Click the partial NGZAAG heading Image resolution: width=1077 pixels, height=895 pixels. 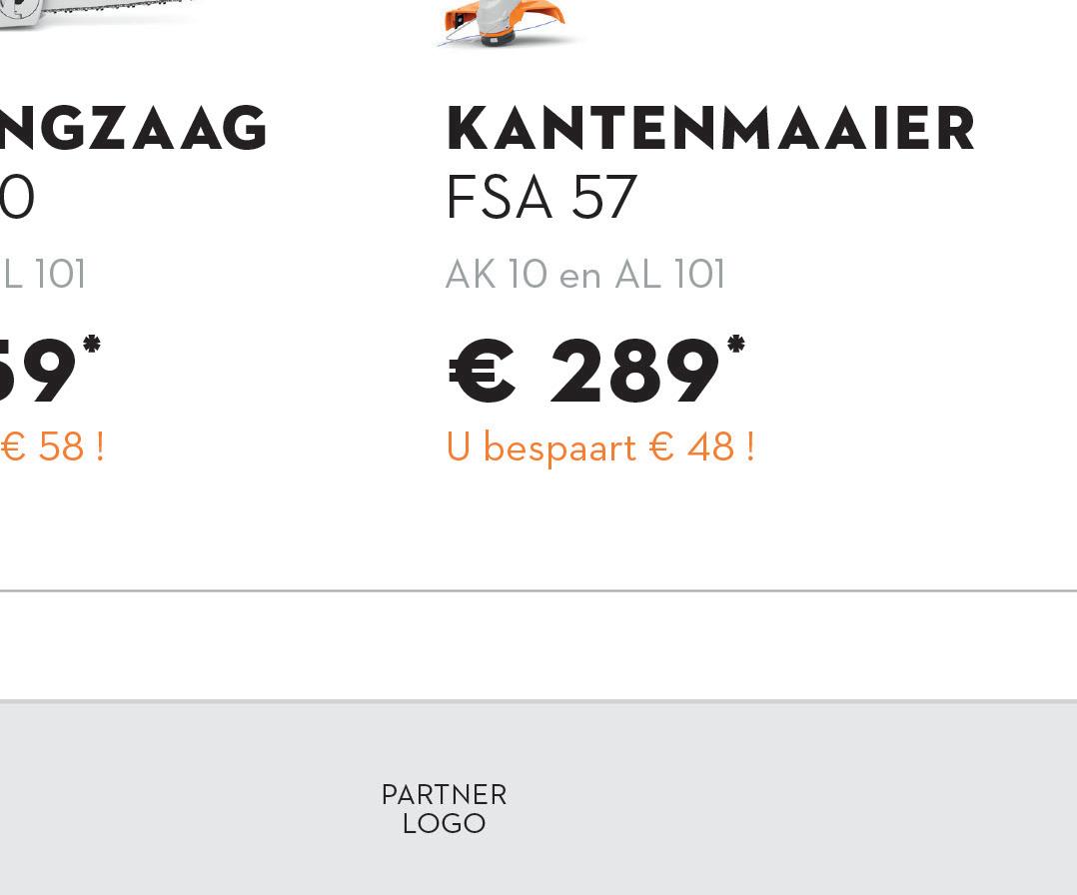(133, 129)
